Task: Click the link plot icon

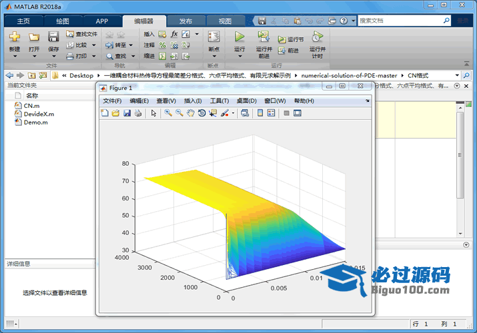Action: [x=245, y=113]
